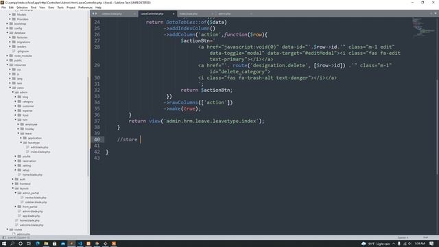This screenshot has height=247, width=439.
Task: Open the File menu
Action: coord(3,8)
